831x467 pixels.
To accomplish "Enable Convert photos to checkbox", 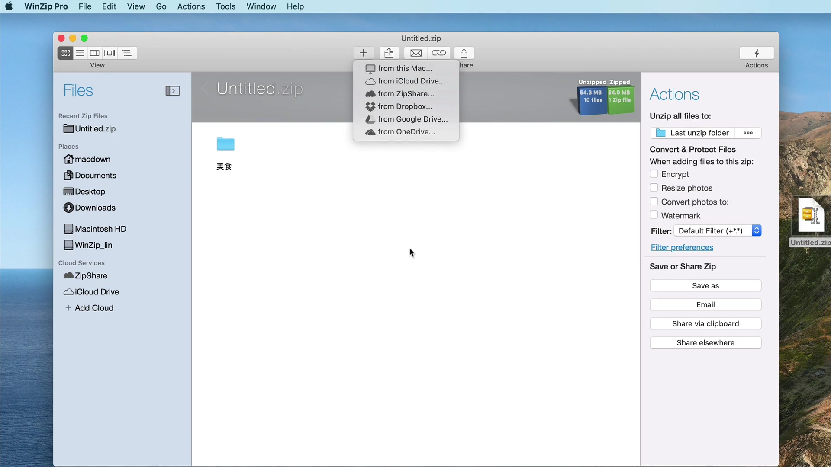I will [x=654, y=202].
